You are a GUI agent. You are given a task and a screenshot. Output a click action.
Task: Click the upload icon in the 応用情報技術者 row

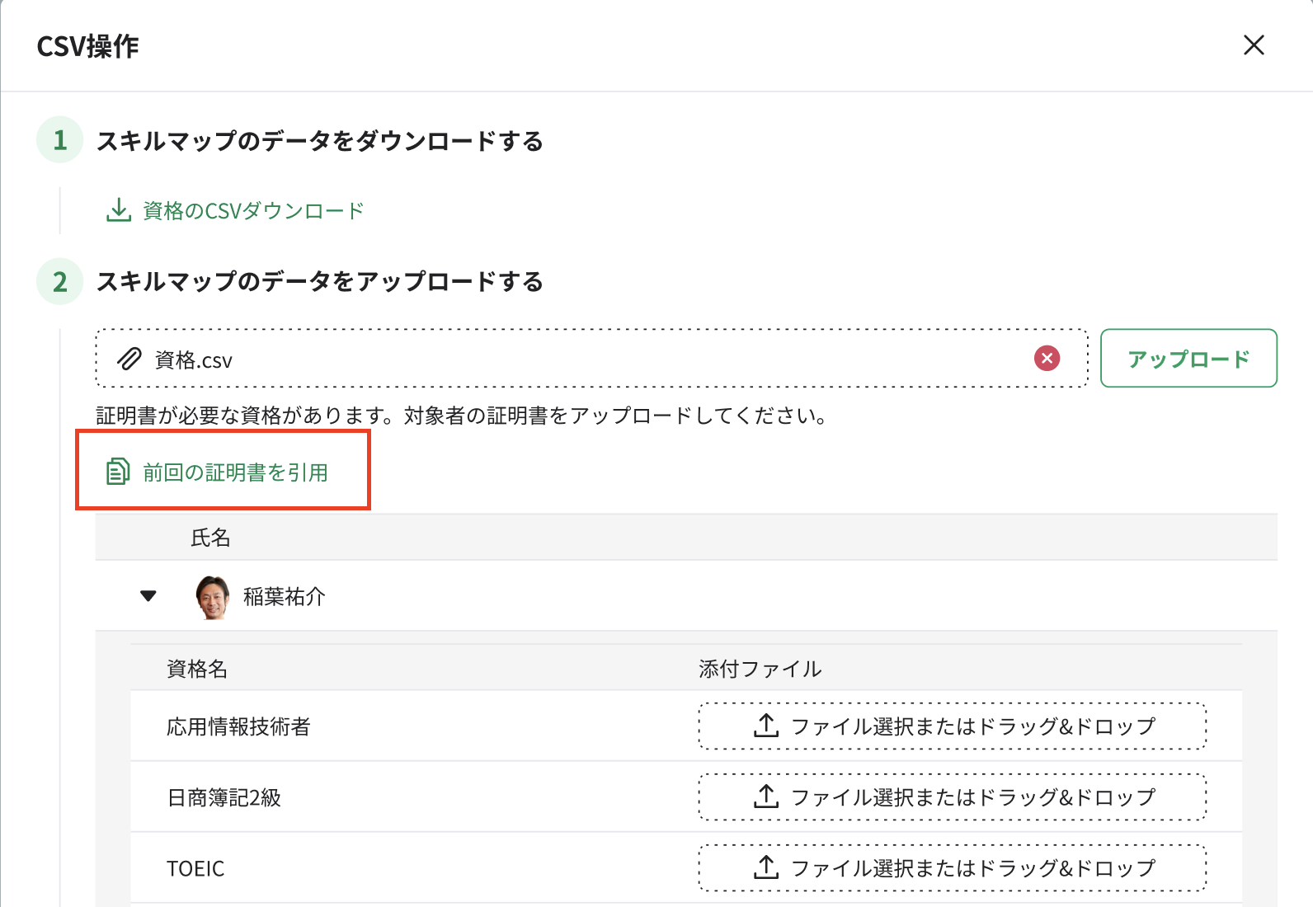click(x=766, y=726)
